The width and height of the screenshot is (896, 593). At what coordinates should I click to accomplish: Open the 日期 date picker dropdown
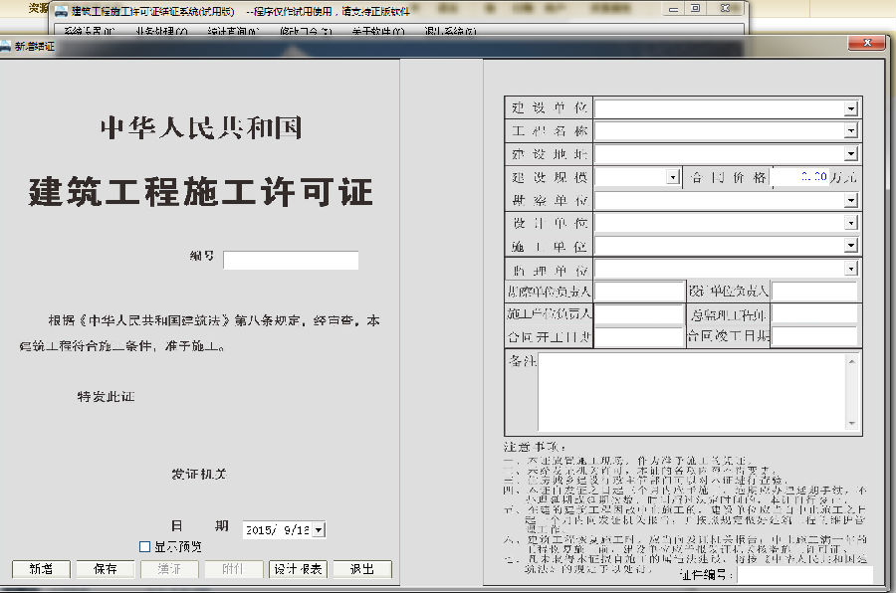tap(319, 530)
